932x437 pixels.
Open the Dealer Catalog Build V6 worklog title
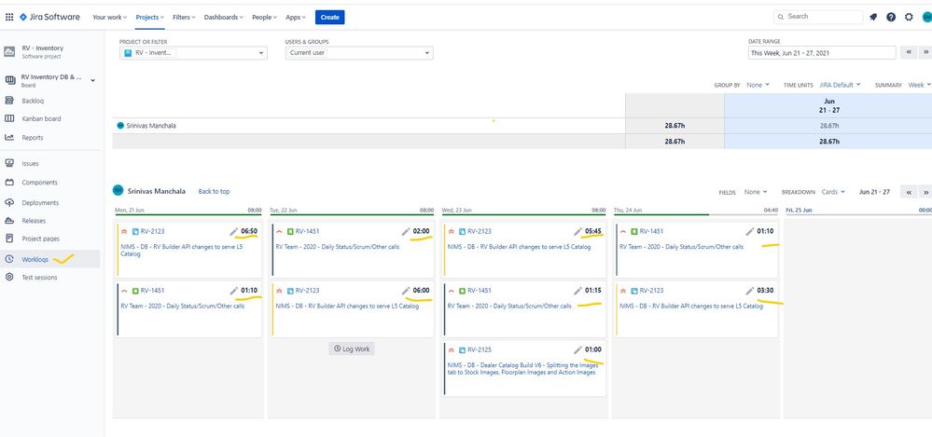pyautogui.click(x=522, y=369)
